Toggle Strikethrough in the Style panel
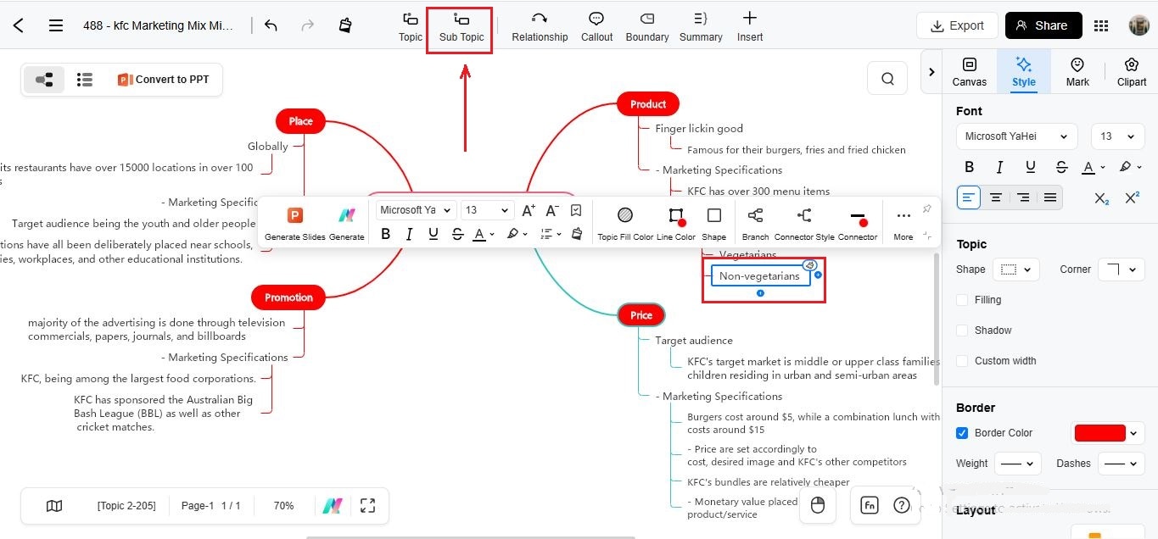This screenshot has width=1158, height=539. click(1060, 167)
